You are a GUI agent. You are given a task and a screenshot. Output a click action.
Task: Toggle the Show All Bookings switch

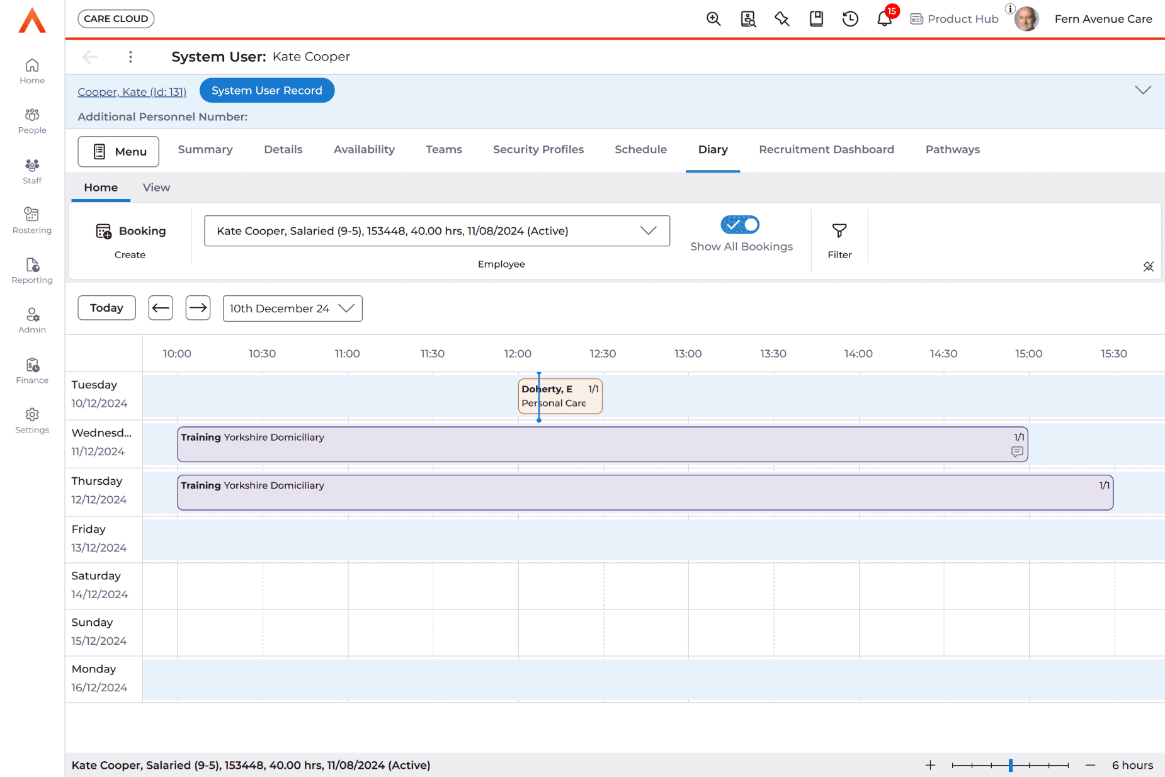(x=740, y=225)
